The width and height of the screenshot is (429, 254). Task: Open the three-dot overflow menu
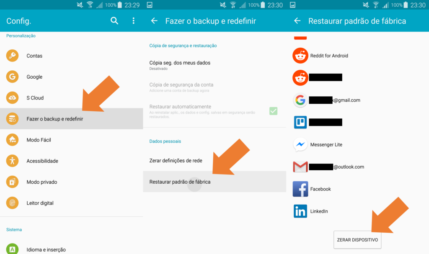pyautogui.click(x=134, y=21)
